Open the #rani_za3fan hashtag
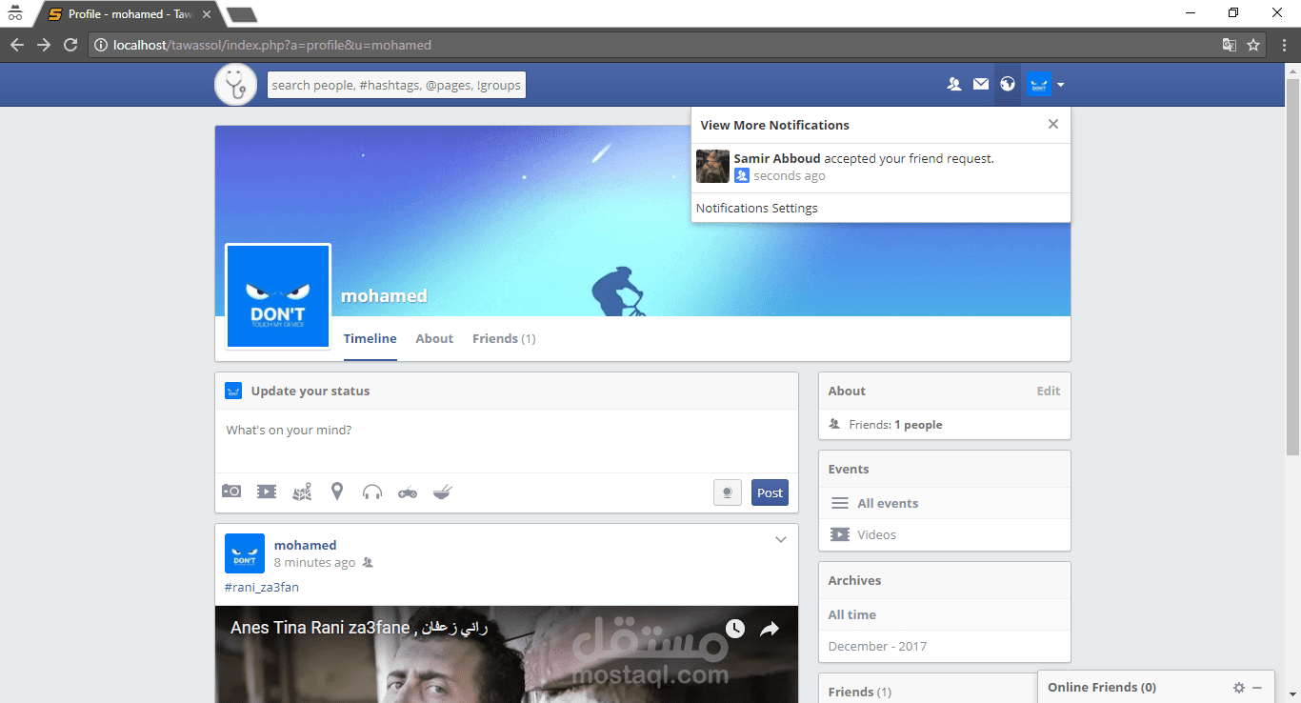This screenshot has width=1301, height=703. (x=262, y=587)
